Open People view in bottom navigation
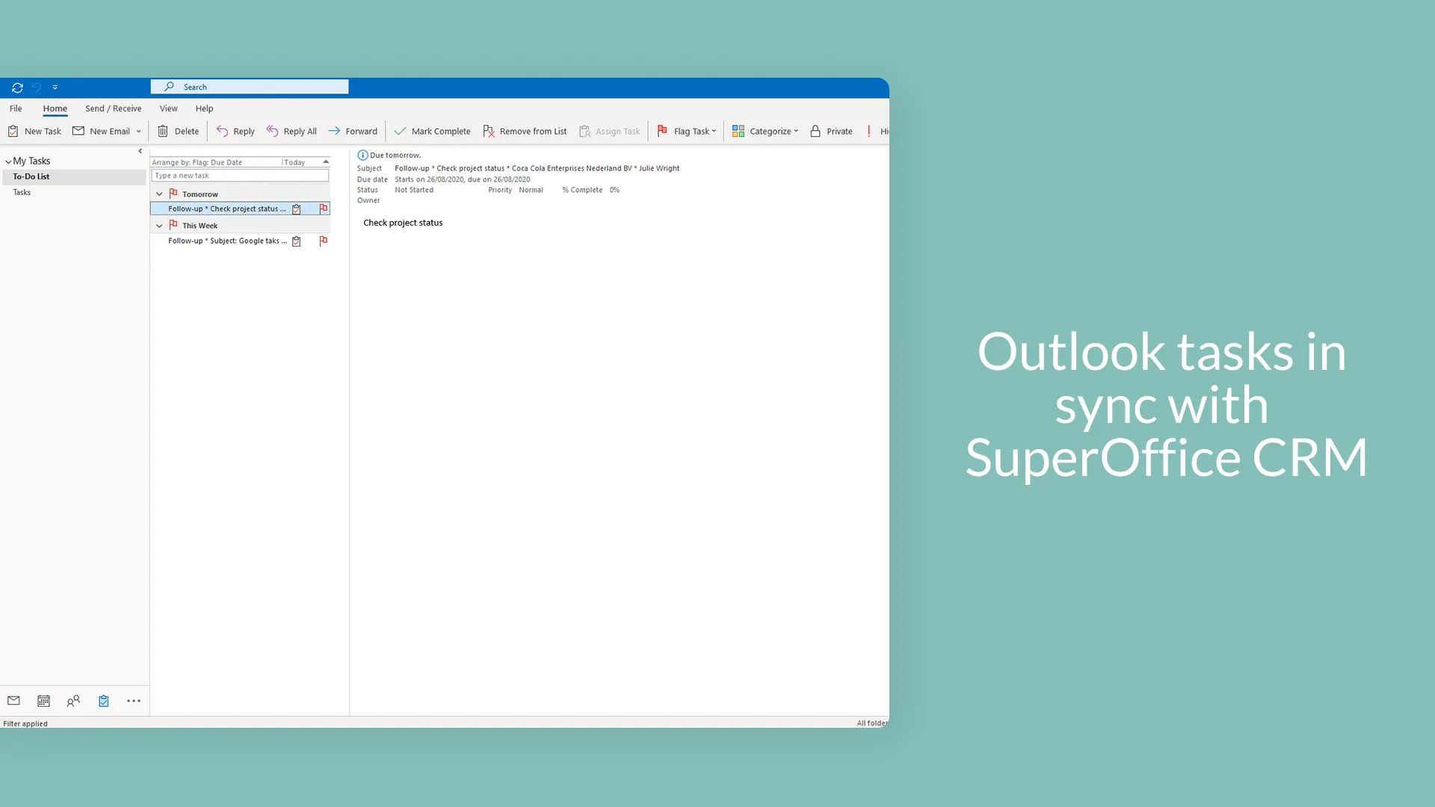Viewport: 1435px width, 807px height. (73, 701)
